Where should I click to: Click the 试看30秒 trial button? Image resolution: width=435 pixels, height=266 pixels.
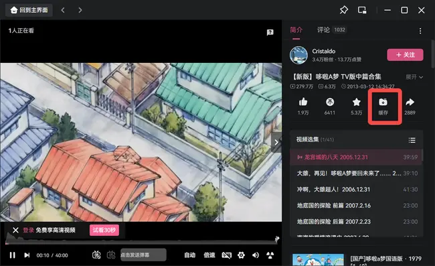104,230
